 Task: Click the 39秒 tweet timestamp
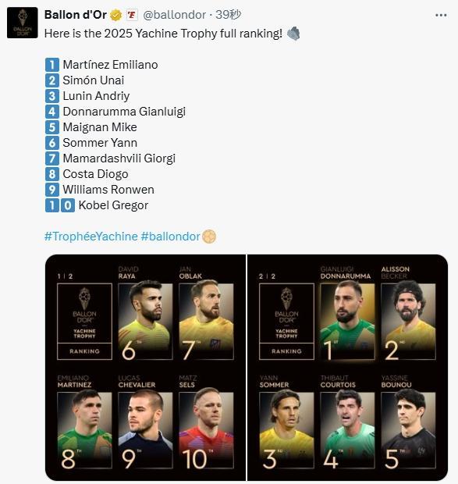click(x=229, y=15)
